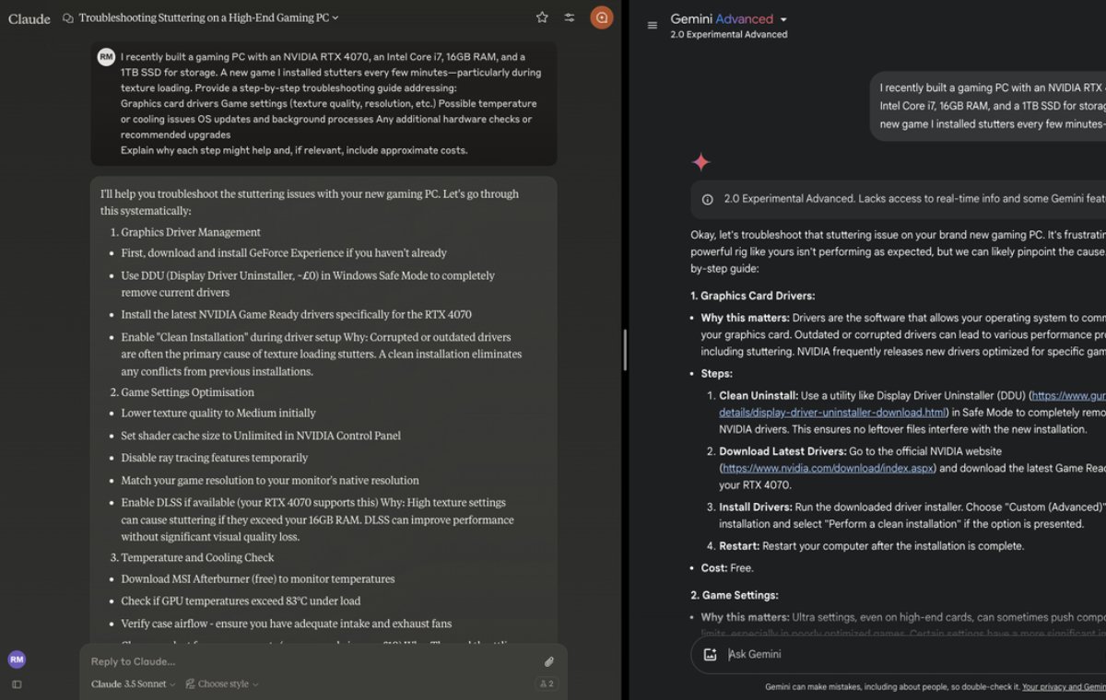Open the Gemini hamburger main menu
Viewport: 1106px width, 700px height.
coord(653,25)
